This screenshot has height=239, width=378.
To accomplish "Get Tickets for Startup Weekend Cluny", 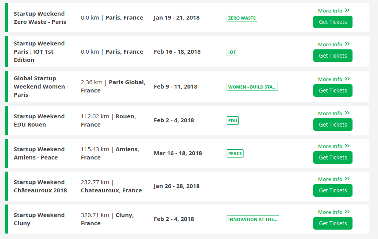I will coord(333,223).
